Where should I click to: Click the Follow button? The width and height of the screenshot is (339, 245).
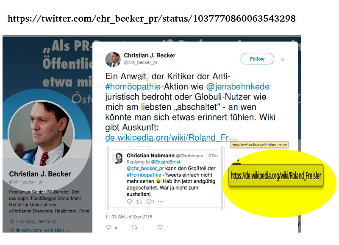(x=257, y=59)
